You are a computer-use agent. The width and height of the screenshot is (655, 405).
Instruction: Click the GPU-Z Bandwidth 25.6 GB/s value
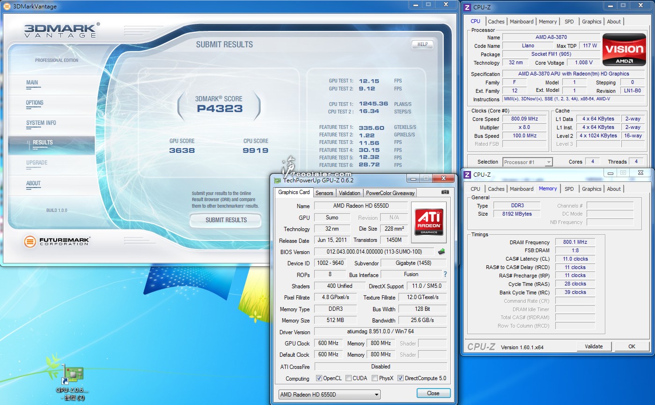(422, 321)
